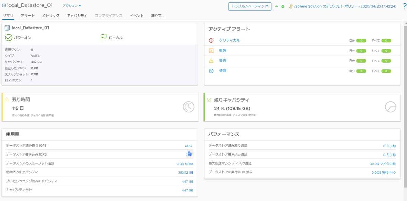
Task: Click the green check icon on capacity remaining
Action: [209, 100]
